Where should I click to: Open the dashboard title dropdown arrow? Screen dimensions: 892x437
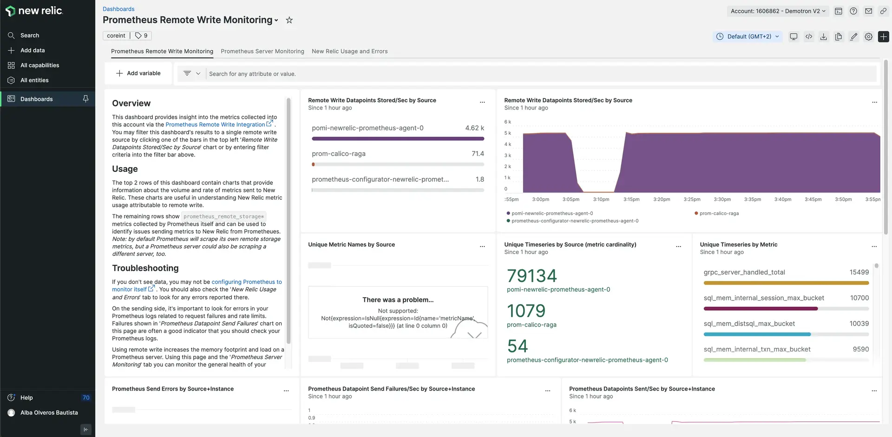pyautogui.click(x=276, y=20)
